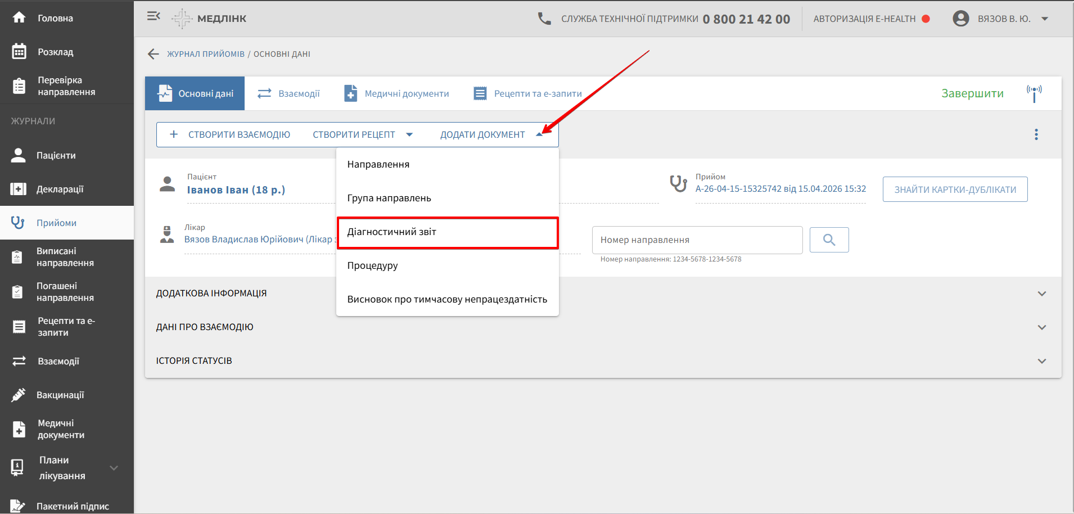Screen dimensions: 1074x514
Task: Click the back arrow to appointments journal
Action: pos(153,54)
